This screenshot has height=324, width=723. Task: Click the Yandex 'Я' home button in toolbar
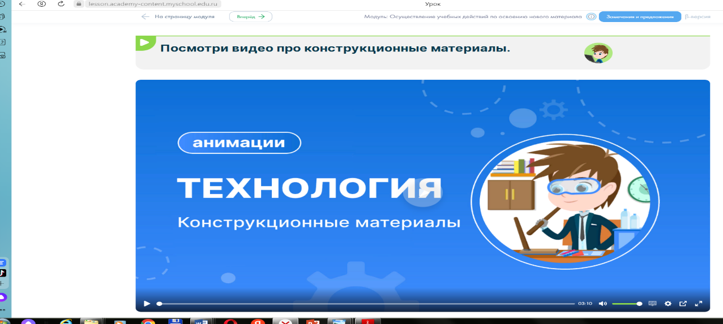[x=41, y=3]
